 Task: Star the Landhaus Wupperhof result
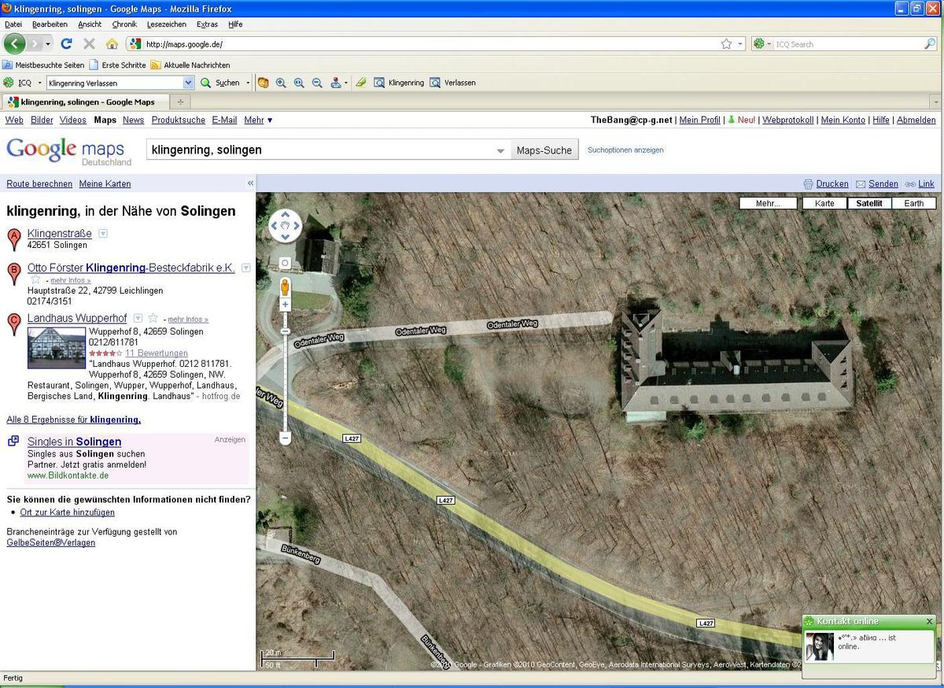pyautogui.click(x=153, y=318)
